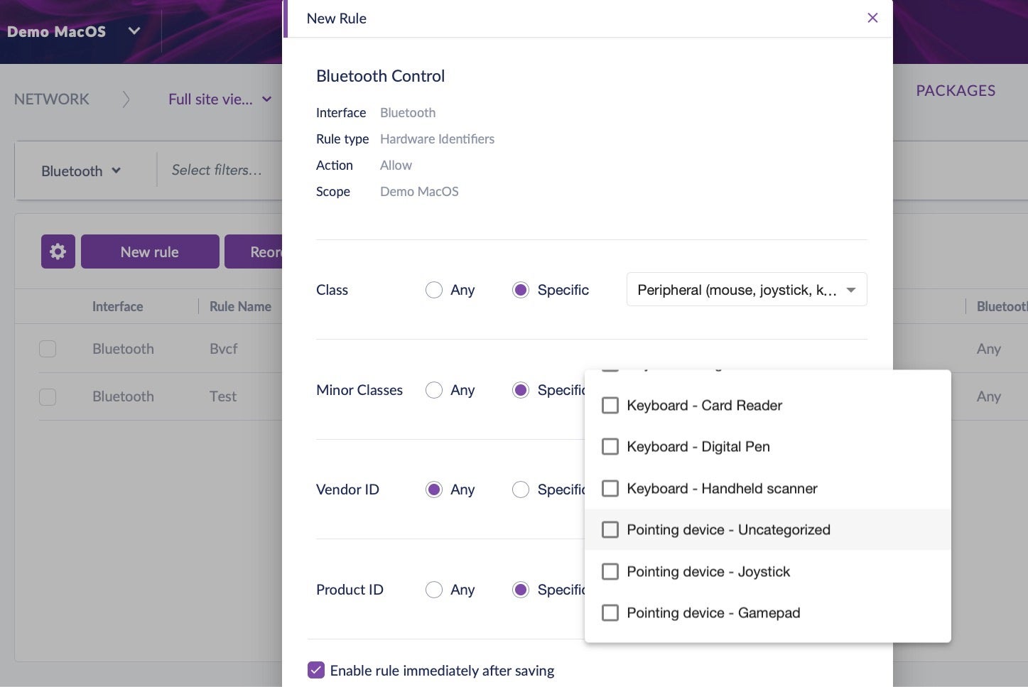1028x687 pixels.
Task: Select Any radio for Class
Action: point(434,290)
